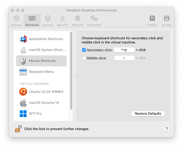183x148 pixels.
Task: Enable the Middle click checkbox
Action: (x=84, y=58)
